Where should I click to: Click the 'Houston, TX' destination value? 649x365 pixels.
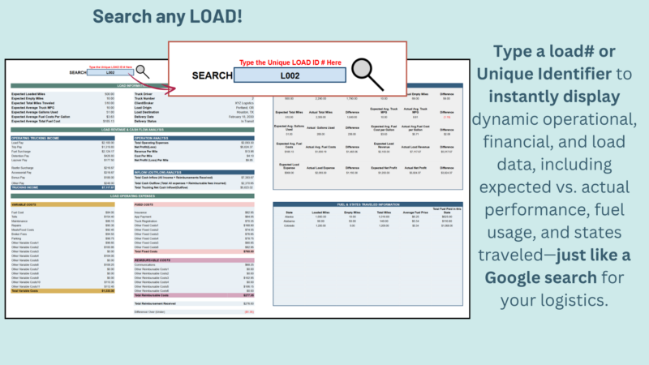pos(245,112)
